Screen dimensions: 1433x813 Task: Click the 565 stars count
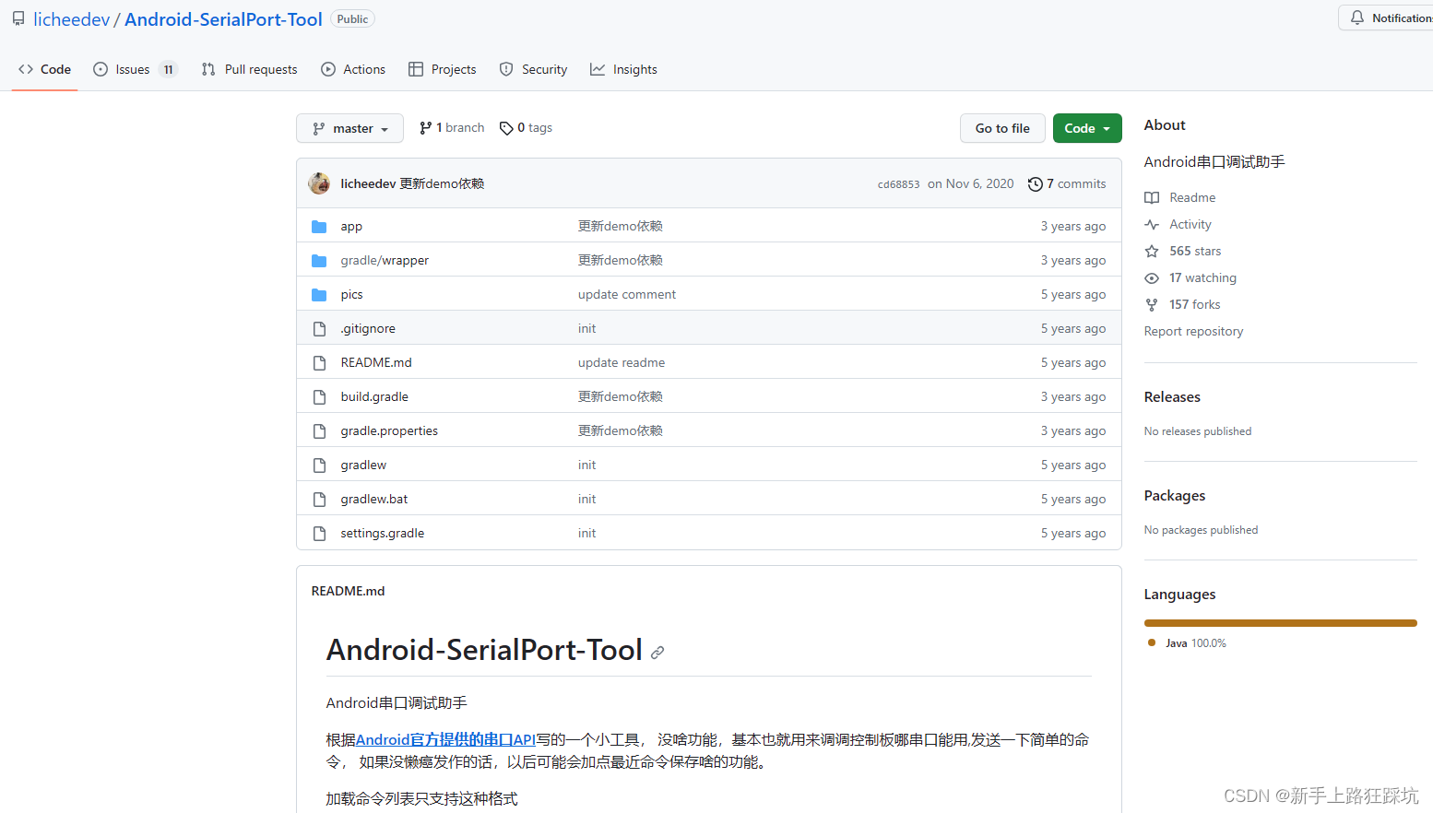(x=1195, y=251)
